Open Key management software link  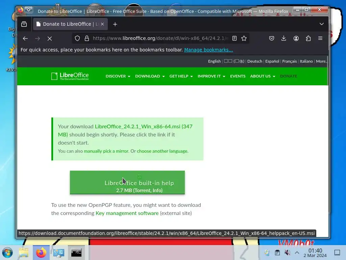(x=127, y=213)
